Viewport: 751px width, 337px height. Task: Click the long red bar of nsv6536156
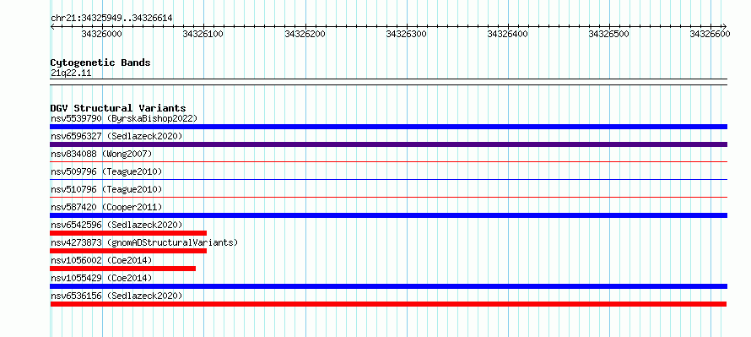pos(388,304)
